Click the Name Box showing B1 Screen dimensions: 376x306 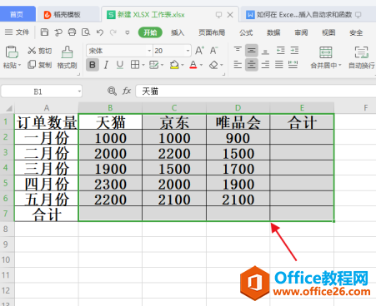(x=38, y=91)
